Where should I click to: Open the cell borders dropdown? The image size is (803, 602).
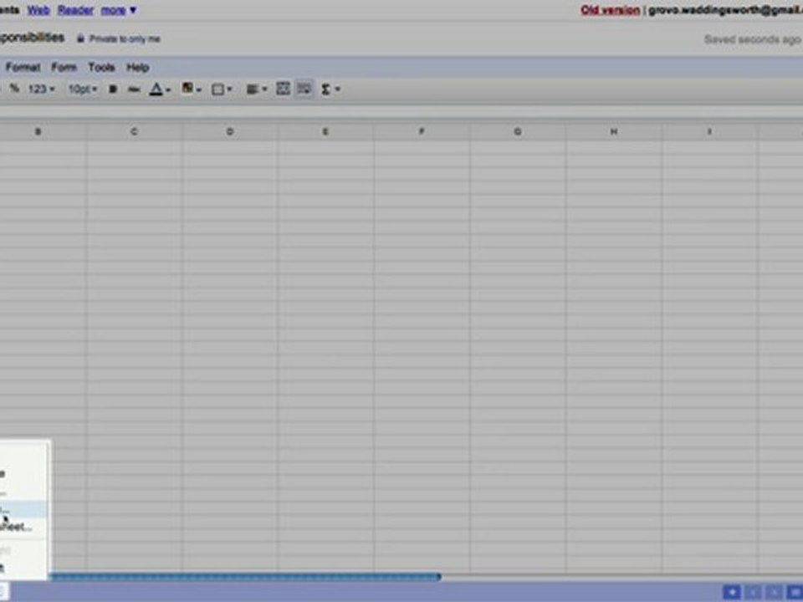coord(222,89)
